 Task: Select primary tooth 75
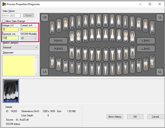pyautogui.click(x=133, y=52)
